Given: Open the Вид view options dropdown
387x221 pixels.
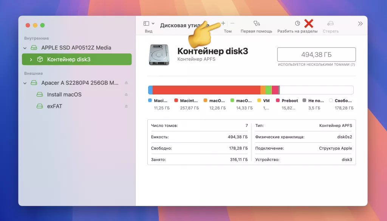Looking at the screenshot, I should tap(153, 23).
